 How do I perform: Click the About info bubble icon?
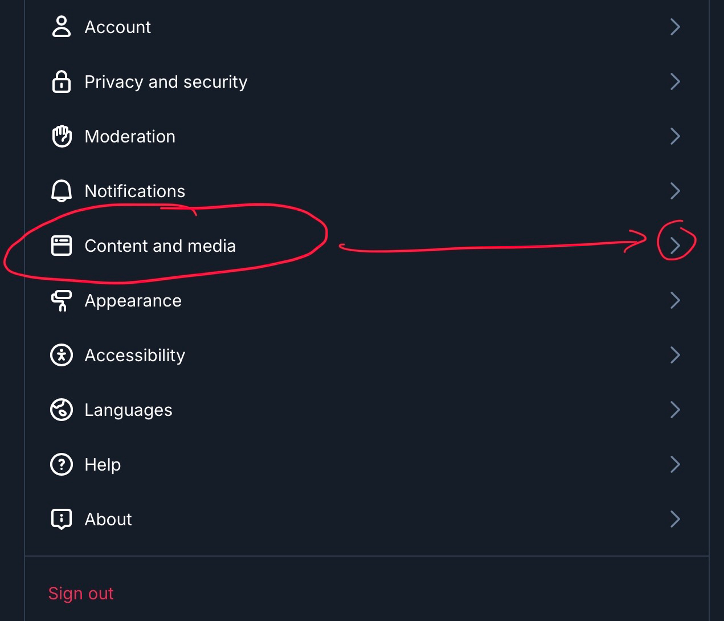62,519
